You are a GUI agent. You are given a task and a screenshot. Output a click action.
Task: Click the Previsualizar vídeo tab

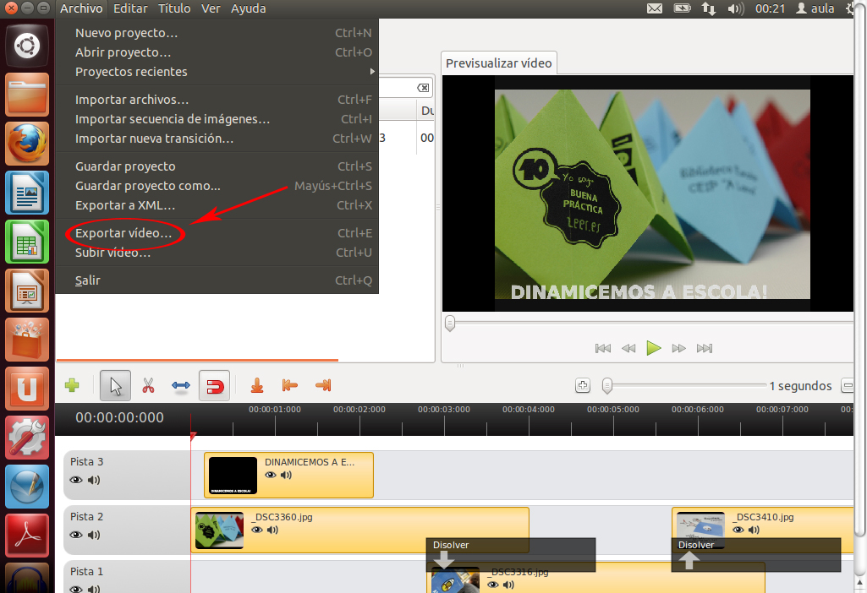(498, 63)
